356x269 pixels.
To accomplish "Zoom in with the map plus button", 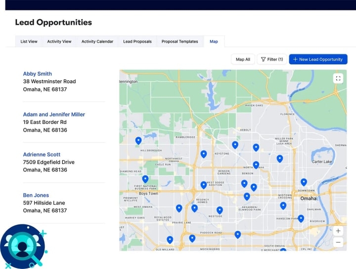I will [x=338, y=231].
